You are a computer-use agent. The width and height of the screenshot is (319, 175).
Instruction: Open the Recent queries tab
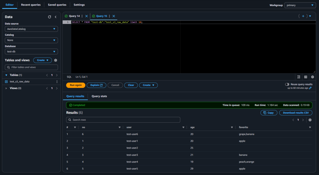click(x=31, y=5)
